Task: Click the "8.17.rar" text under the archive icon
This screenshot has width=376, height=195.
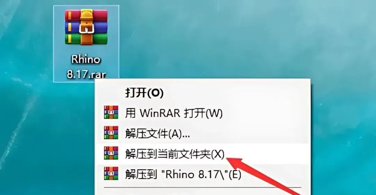Action: pyautogui.click(x=86, y=74)
